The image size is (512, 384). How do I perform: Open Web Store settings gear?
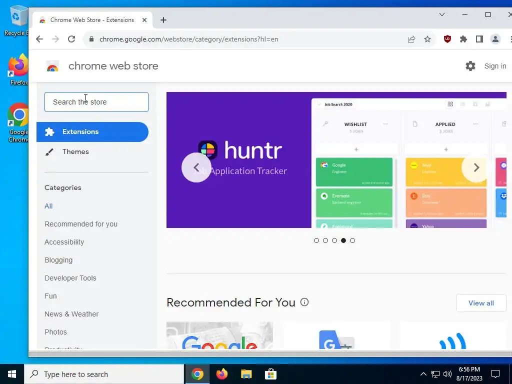pyautogui.click(x=470, y=66)
